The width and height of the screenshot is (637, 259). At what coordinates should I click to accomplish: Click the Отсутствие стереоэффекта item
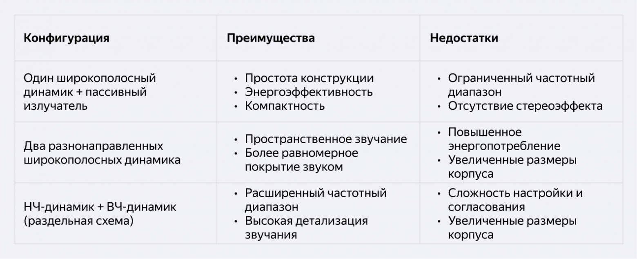click(x=525, y=106)
